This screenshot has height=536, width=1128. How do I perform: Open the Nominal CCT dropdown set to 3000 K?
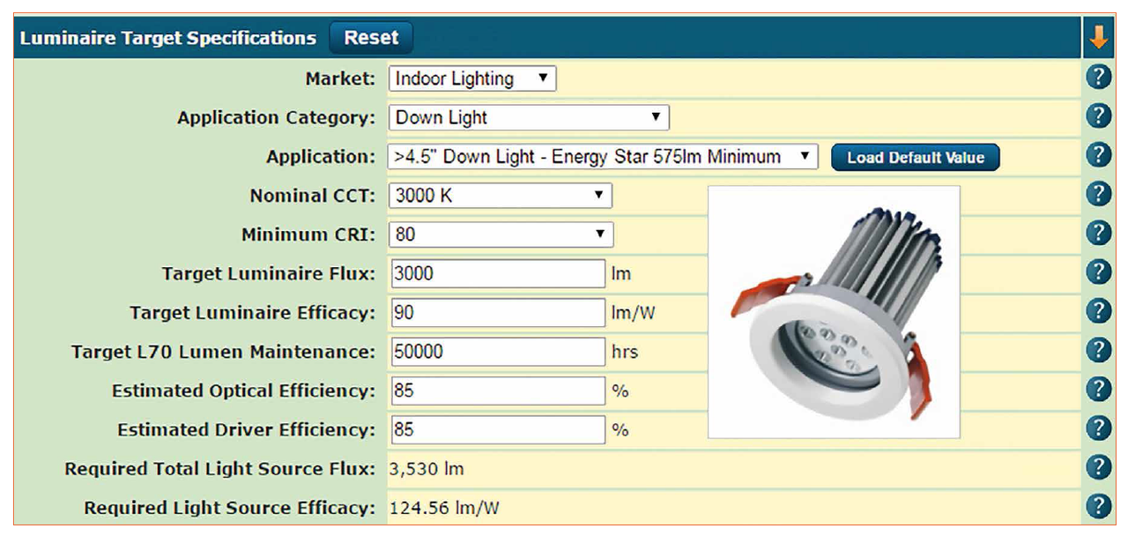pyautogui.click(x=501, y=195)
